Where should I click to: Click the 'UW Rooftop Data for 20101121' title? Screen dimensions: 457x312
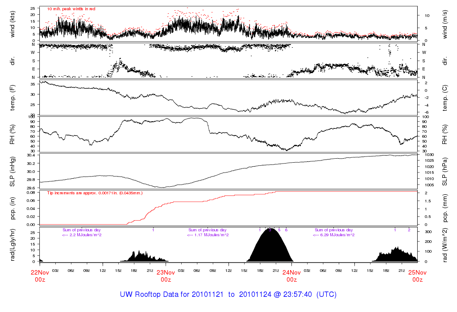tap(172, 295)
